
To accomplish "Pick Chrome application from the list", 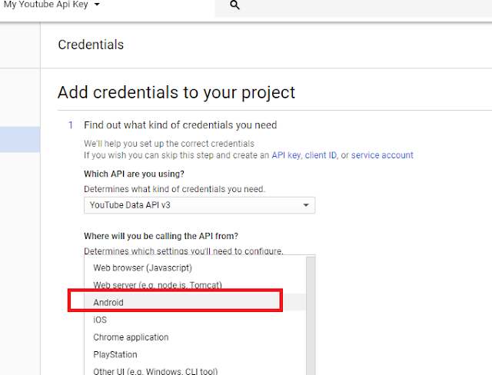I will (131, 337).
